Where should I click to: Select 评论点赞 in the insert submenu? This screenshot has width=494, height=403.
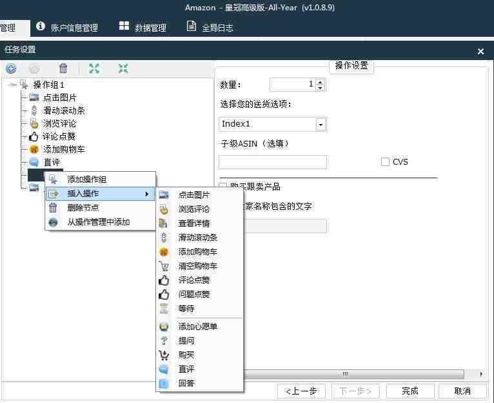click(200, 280)
